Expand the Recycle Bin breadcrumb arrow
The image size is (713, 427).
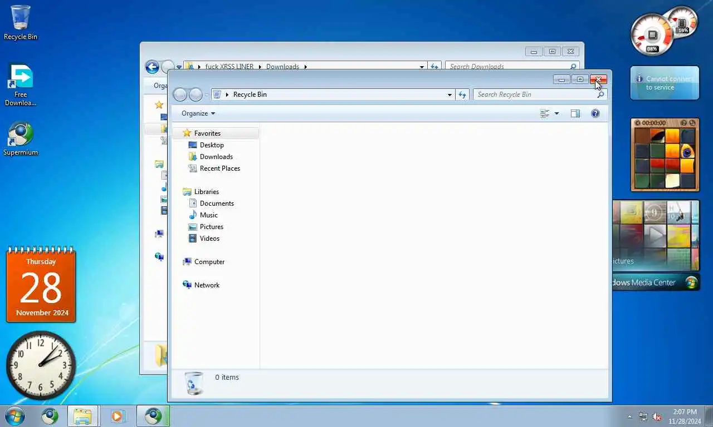pyautogui.click(x=227, y=95)
